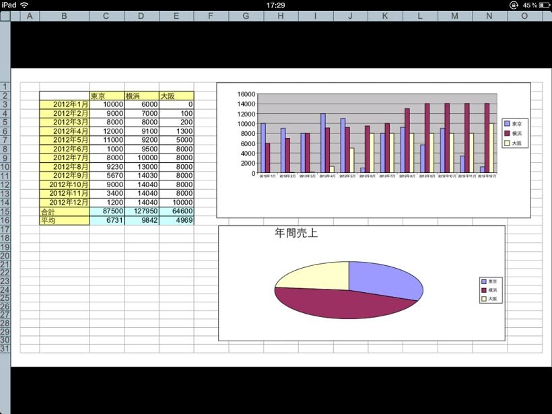The width and height of the screenshot is (552, 414).
Task: Click the blue 東京 pie slice
Action: (384, 280)
